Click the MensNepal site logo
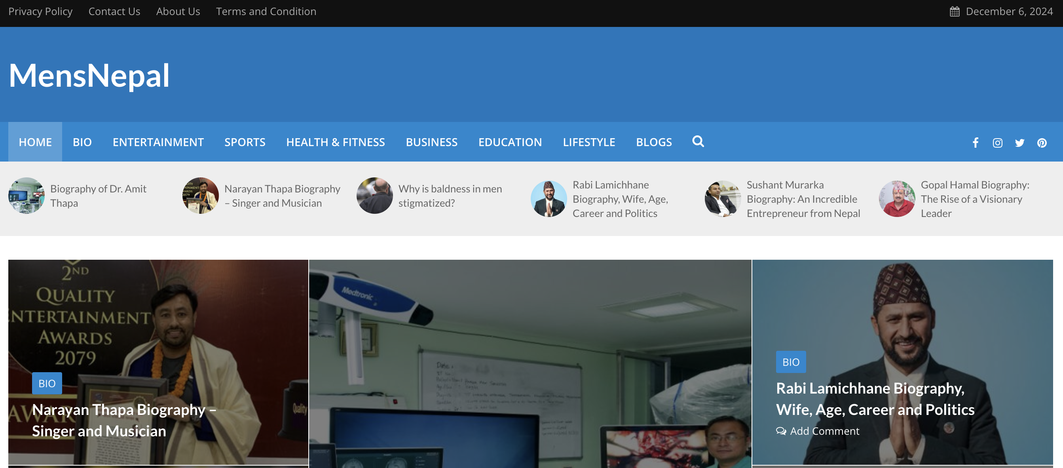Image resolution: width=1063 pixels, height=468 pixels. [89, 76]
